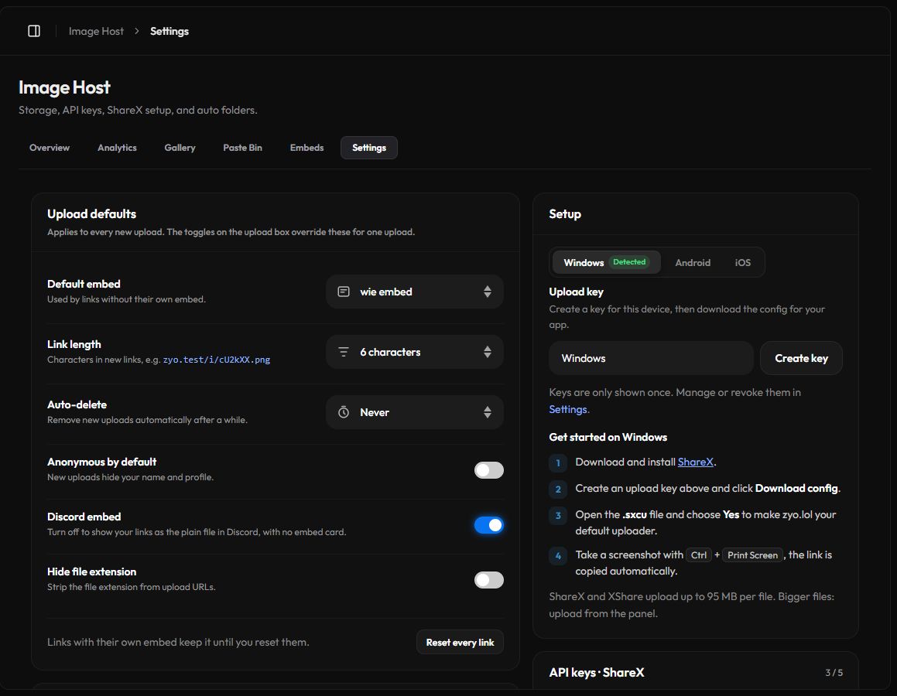Toggle the sidebar panel icon
Viewport: 897px width, 696px height.
coord(34,31)
